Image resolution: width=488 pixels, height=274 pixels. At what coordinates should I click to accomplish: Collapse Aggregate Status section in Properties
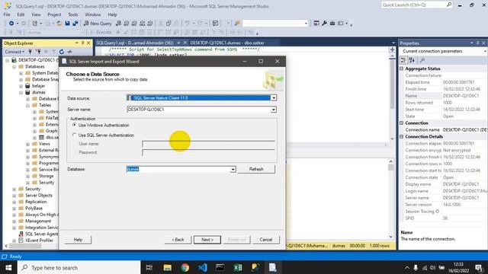tap(402, 68)
